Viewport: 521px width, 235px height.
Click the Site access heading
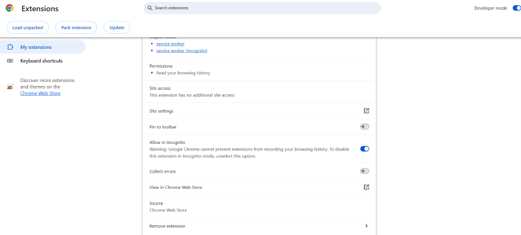pos(160,89)
